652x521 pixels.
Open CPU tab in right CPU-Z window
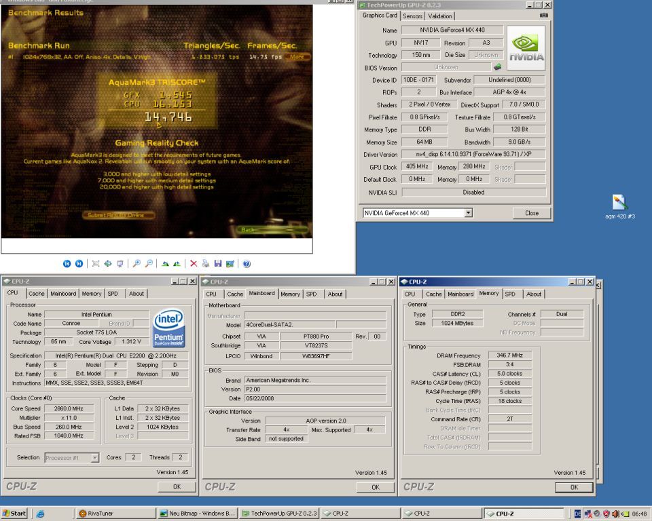click(x=410, y=294)
